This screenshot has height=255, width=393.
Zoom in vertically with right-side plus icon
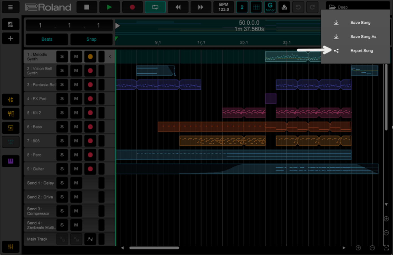386,219
